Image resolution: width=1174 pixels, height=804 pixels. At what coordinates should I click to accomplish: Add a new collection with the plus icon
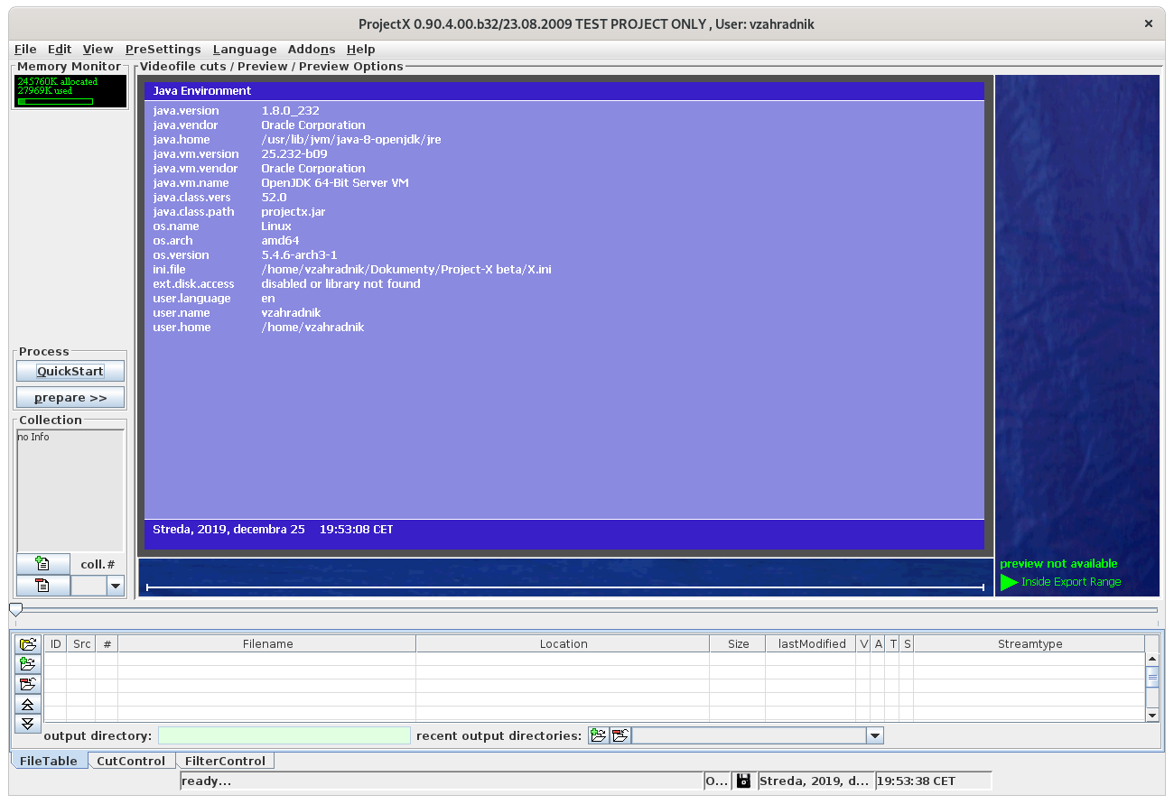[x=42, y=564]
